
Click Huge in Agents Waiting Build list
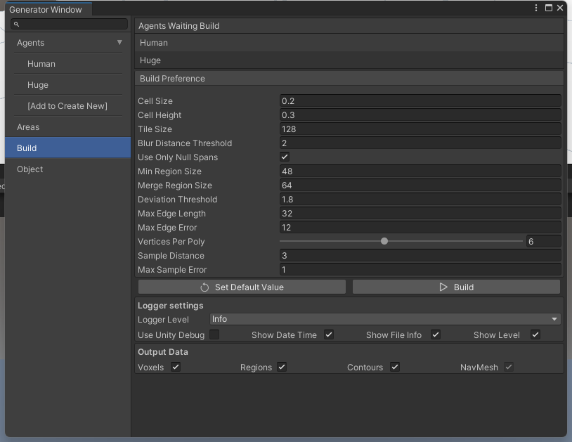click(349, 60)
